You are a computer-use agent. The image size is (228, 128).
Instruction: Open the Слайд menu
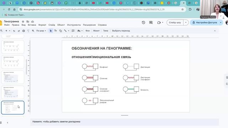(52, 25)
